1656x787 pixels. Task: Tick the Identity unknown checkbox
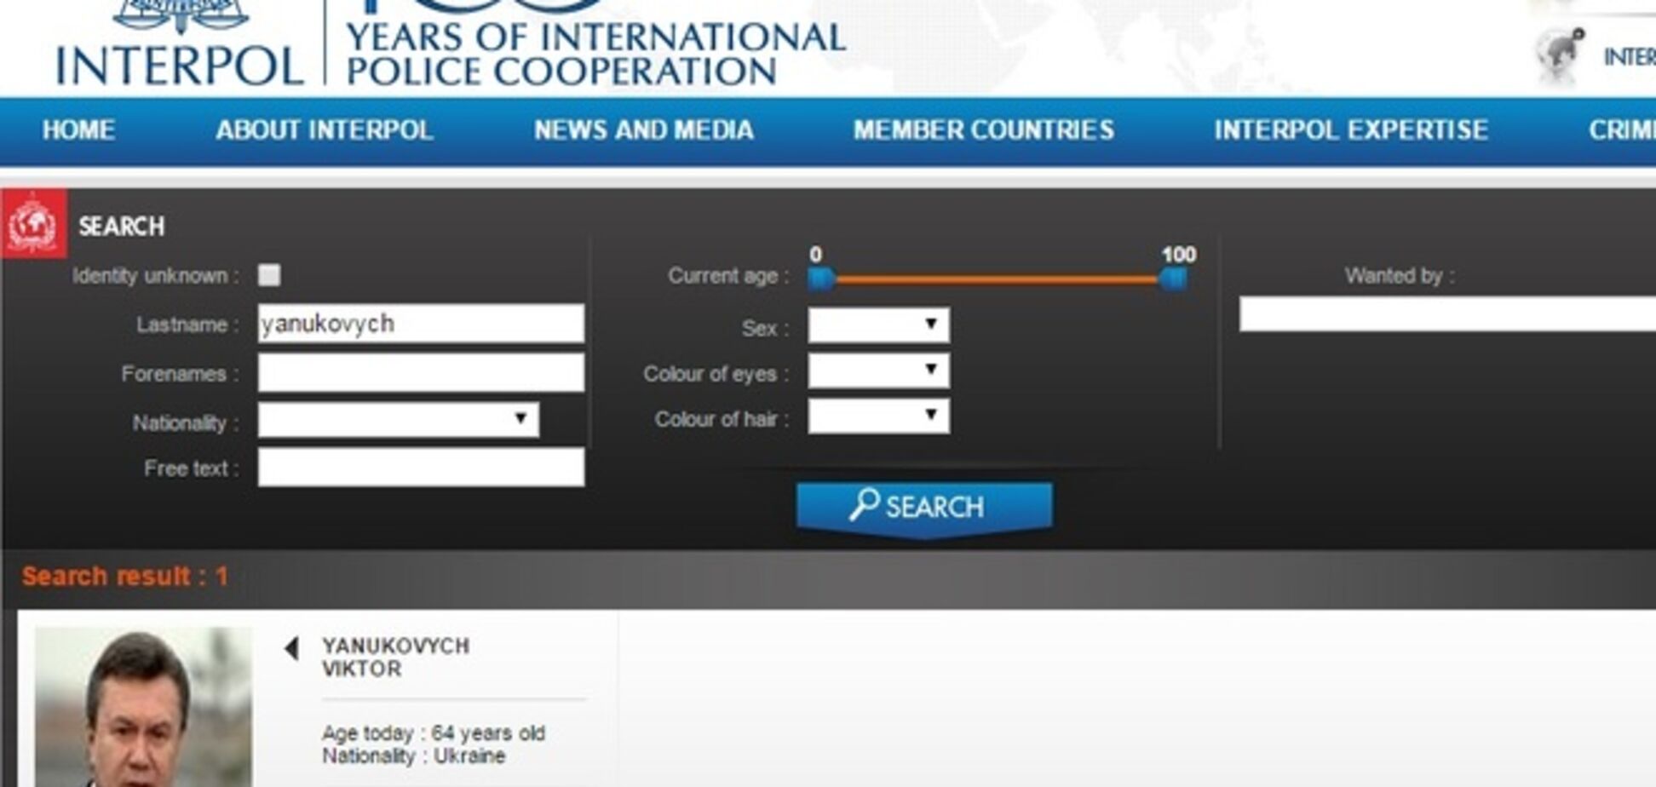[269, 275]
